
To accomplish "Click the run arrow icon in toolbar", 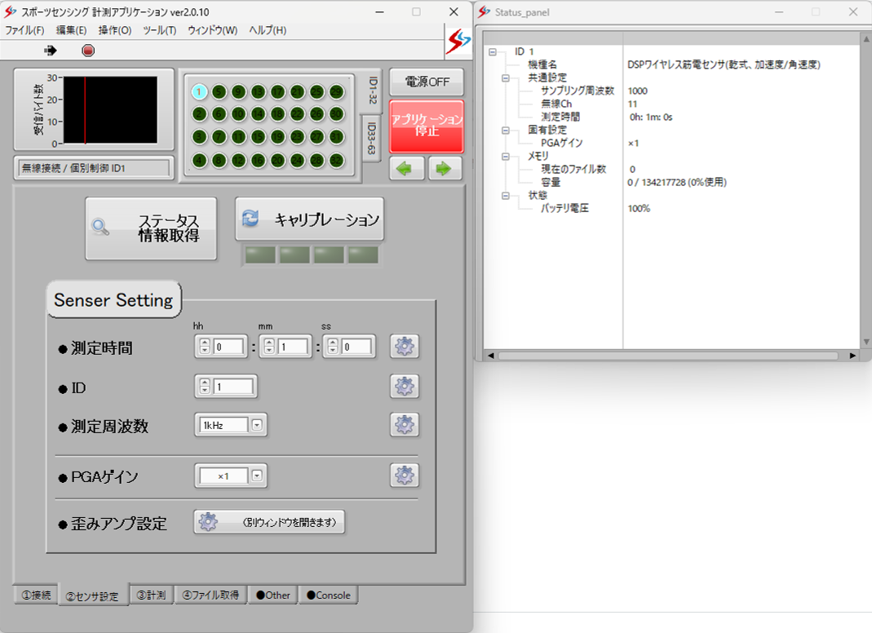I will (x=51, y=51).
